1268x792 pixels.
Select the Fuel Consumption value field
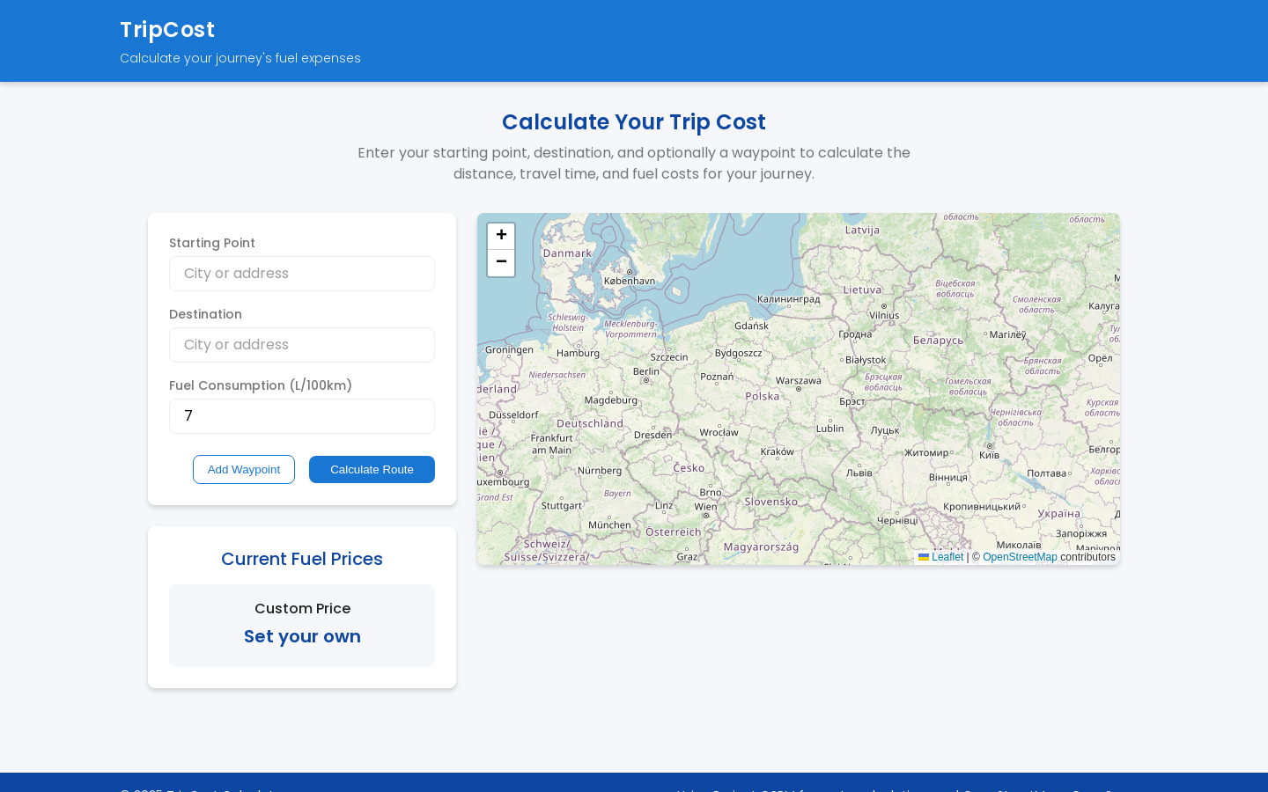pyautogui.click(x=302, y=416)
